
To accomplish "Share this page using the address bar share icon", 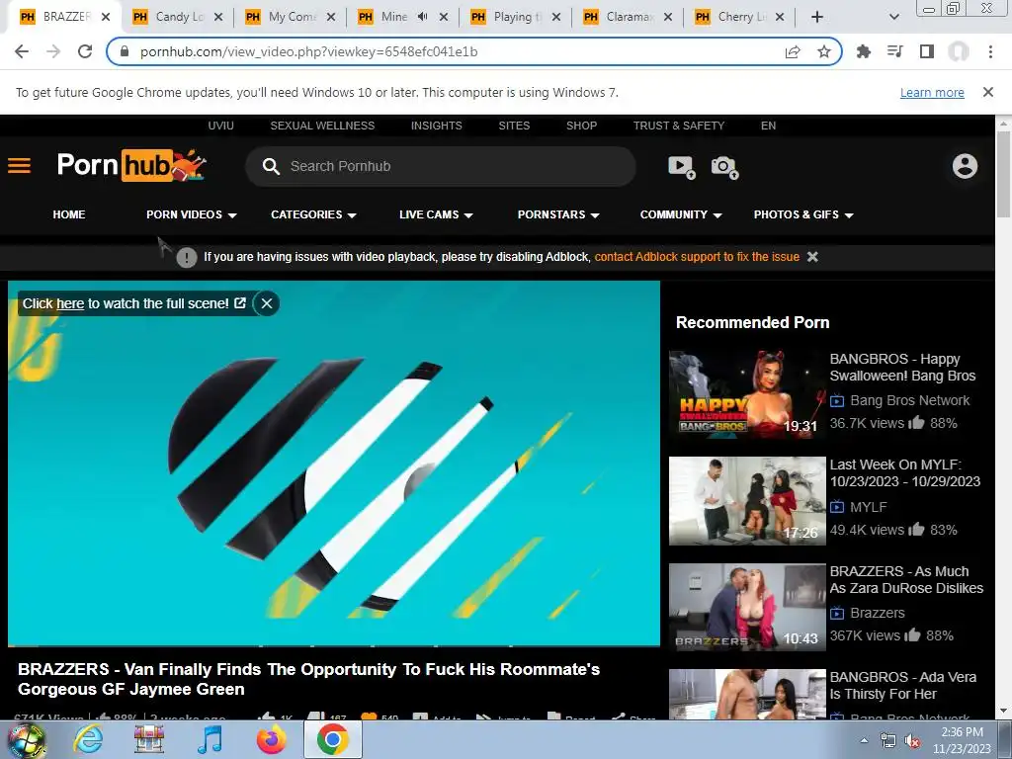I will tap(793, 51).
